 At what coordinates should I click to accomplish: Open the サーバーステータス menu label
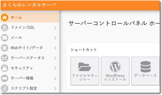tap(28, 58)
